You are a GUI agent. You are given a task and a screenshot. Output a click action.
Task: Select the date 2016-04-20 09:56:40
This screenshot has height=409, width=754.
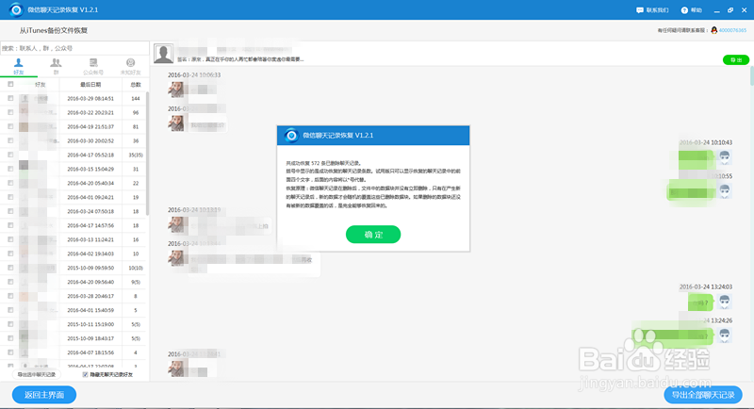coord(90,282)
